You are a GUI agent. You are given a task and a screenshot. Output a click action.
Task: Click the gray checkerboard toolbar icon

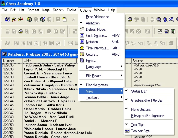(x=75, y=31)
